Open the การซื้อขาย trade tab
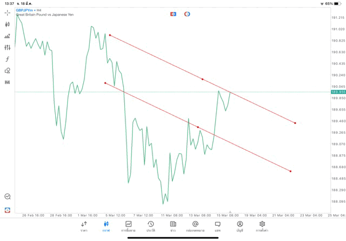 tap(128, 226)
